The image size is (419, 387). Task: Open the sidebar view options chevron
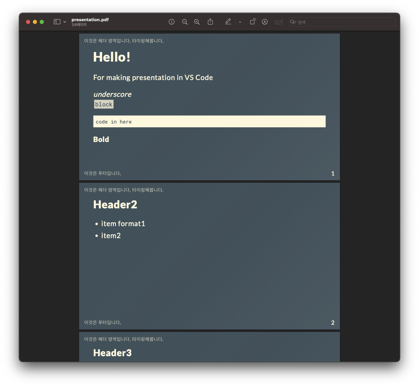click(65, 22)
